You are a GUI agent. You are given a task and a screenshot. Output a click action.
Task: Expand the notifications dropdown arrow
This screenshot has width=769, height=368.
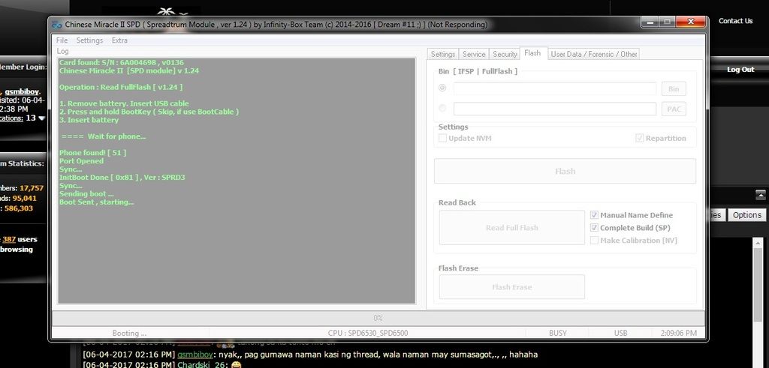tap(41, 118)
